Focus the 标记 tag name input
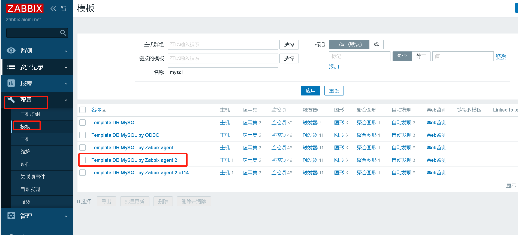518x235 pixels. (x=360, y=56)
